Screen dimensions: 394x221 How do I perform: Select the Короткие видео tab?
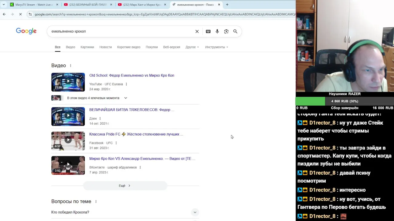[x=129, y=47]
